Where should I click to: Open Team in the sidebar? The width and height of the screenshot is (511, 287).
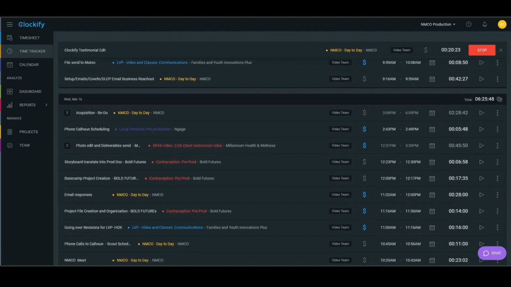point(27,145)
